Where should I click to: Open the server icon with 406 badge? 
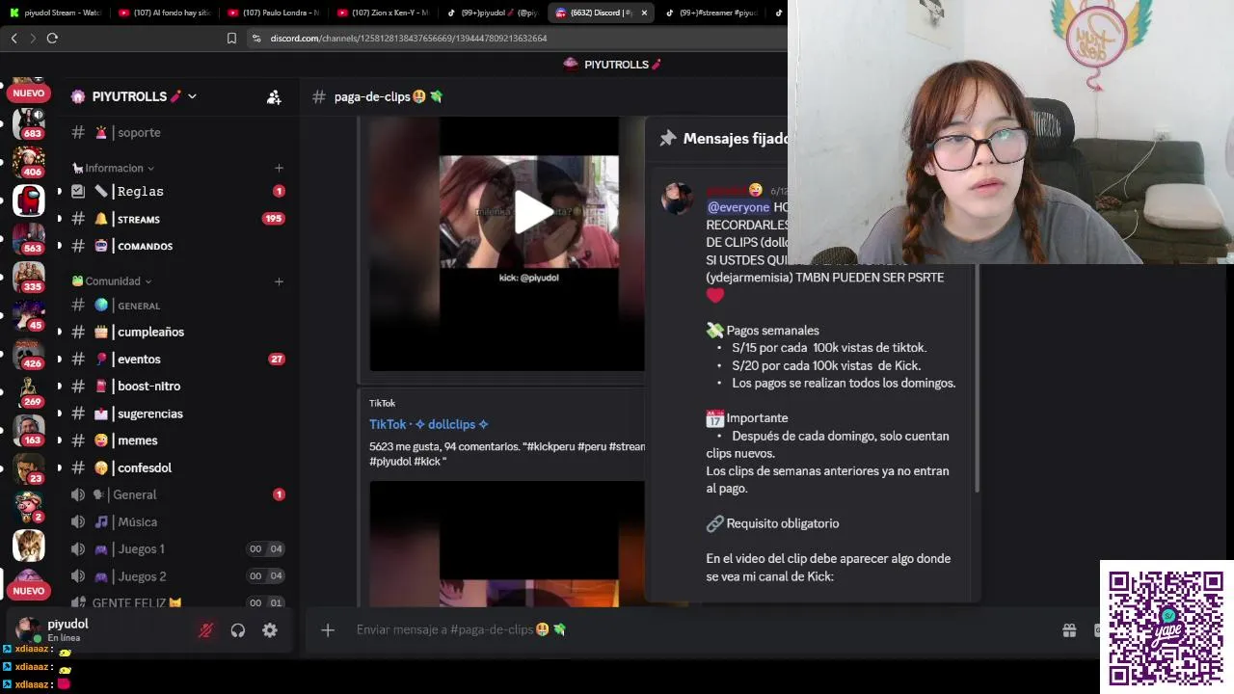tap(29, 162)
